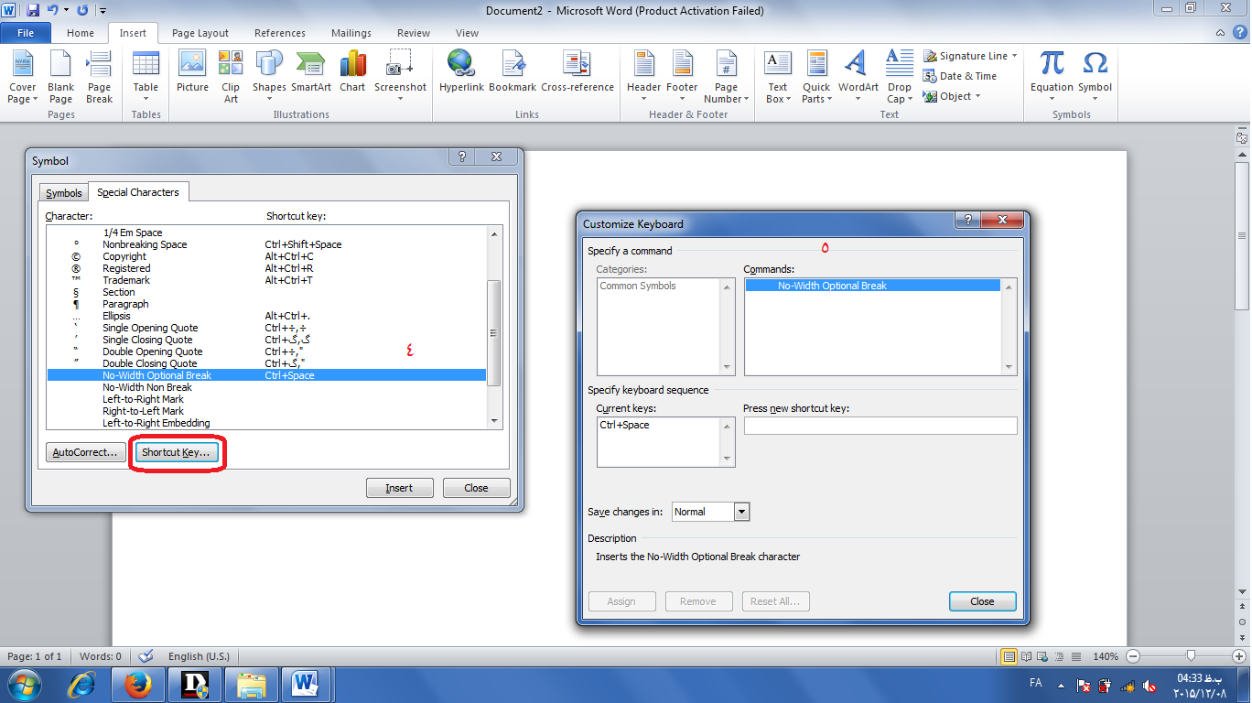Click in the Press new shortcut key field

(880, 426)
